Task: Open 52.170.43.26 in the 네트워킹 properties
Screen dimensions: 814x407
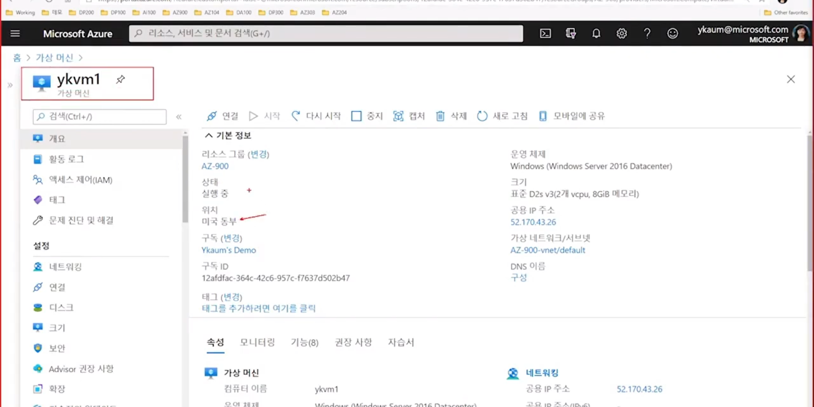Action: 639,389
